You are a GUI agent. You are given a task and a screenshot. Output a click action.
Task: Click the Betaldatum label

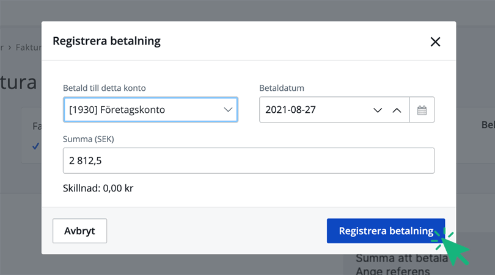[281, 88]
